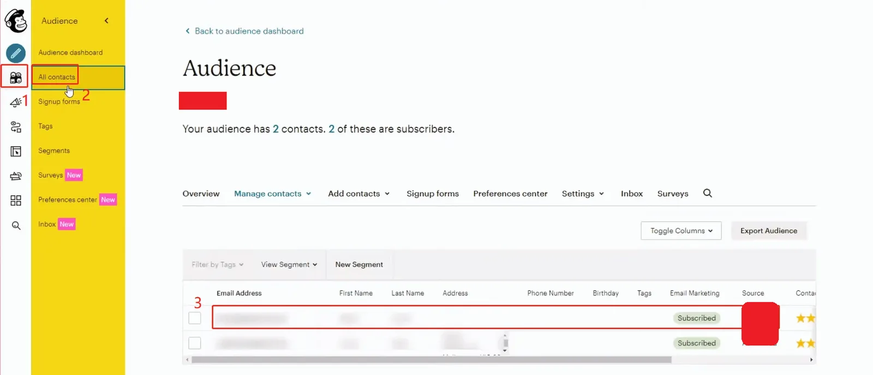Click the Export Audience button

tap(769, 231)
